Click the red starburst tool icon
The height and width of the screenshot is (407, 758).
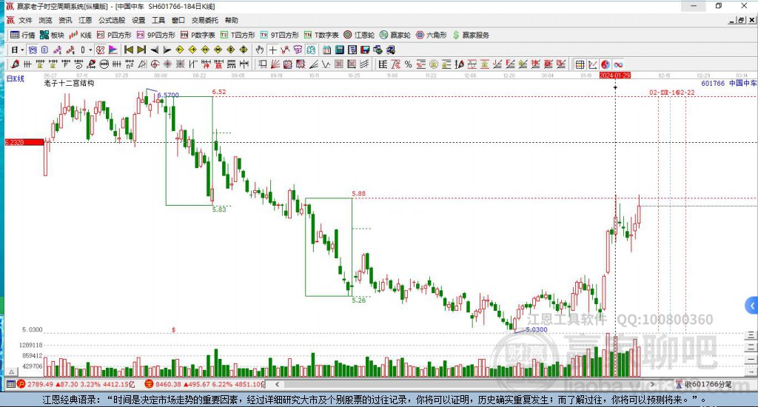(167, 64)
